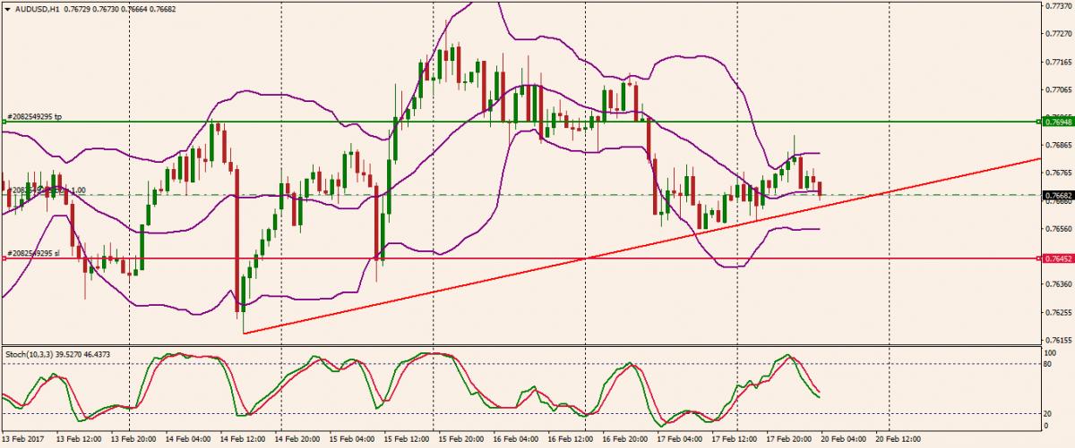
Task: Click the 15 Feb 20:00 time label
Action: click(x=460, y=441)
